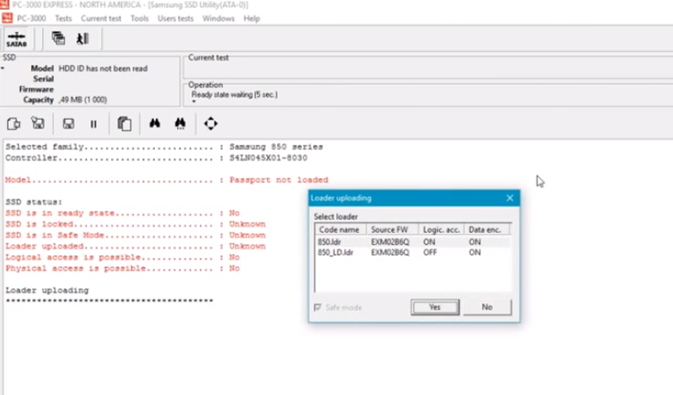Click the OFF Logic. acc. value for 850_LD.ldr

[430, 252]
